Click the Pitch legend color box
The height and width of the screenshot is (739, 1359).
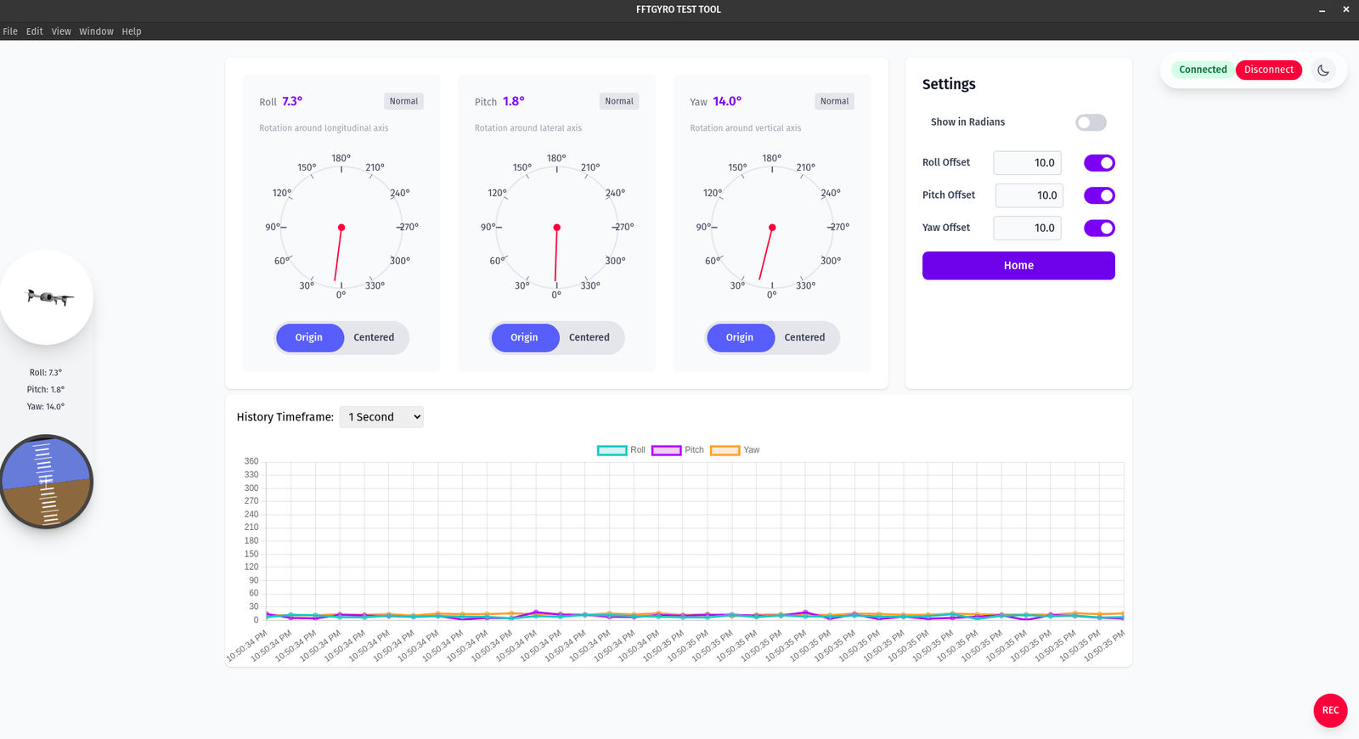pyautogui.click(x=666, y=450)
